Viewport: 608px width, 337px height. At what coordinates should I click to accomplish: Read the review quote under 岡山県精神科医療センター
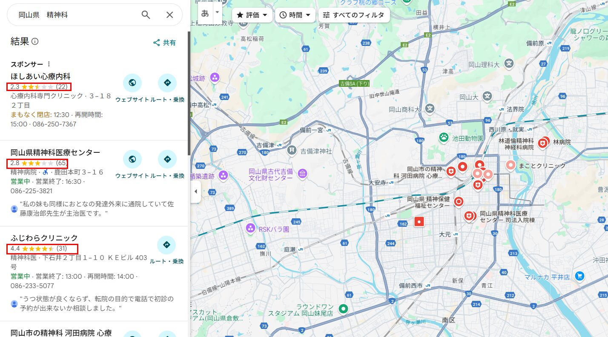[97, 209]
